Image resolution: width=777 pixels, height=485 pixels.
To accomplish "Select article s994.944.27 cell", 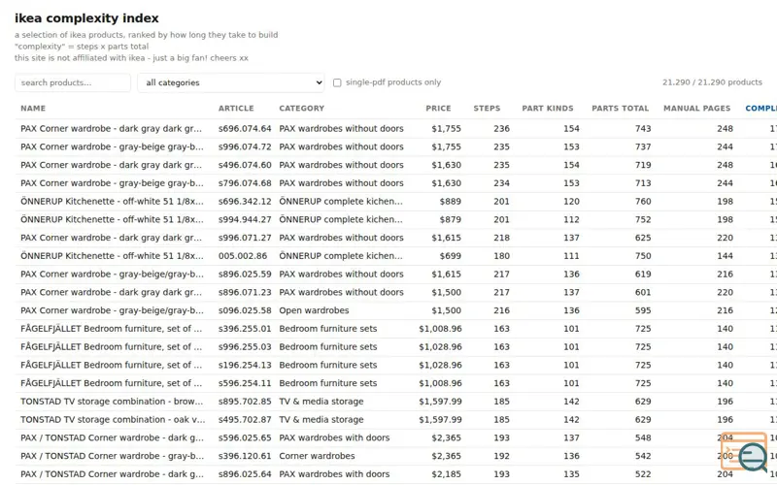I will (x=245, y=220).
